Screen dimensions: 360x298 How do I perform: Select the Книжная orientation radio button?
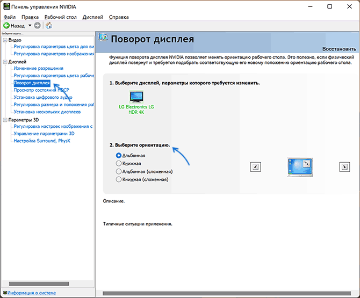118,163
